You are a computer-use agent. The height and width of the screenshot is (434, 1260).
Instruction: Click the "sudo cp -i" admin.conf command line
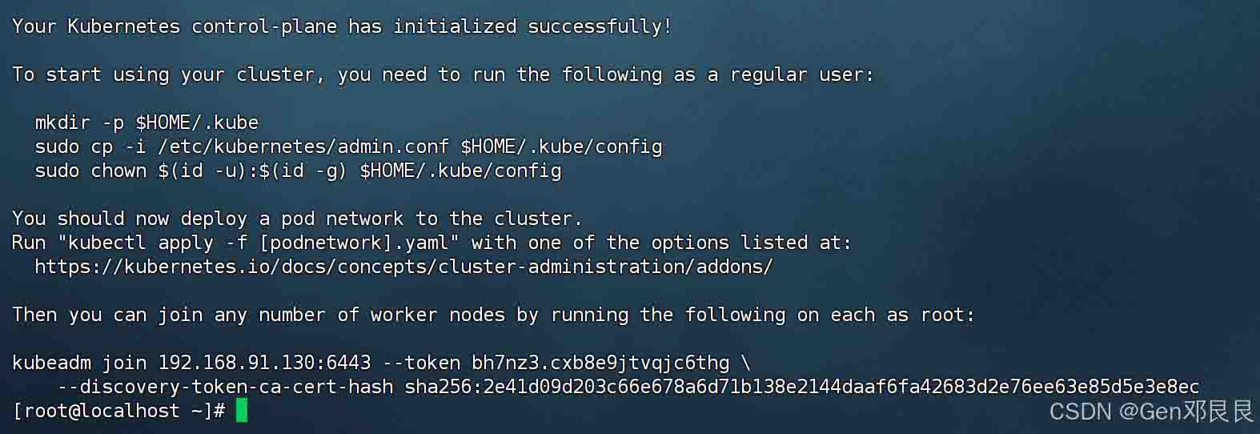click(348, 147)
